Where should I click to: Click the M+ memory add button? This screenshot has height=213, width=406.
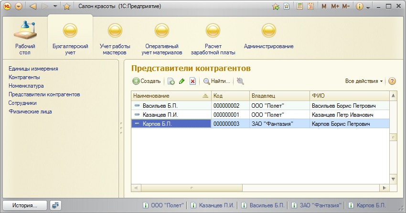point(335,7)
